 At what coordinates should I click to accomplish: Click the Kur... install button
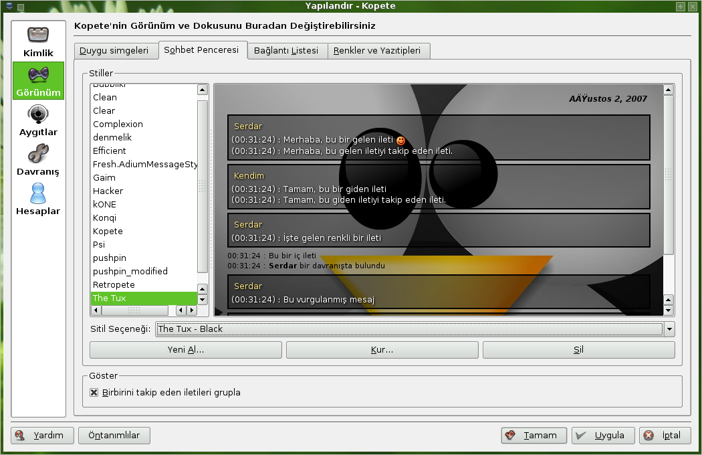coord(382,350)
